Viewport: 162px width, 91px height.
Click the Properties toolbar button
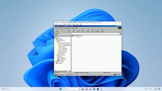[97, 31]
